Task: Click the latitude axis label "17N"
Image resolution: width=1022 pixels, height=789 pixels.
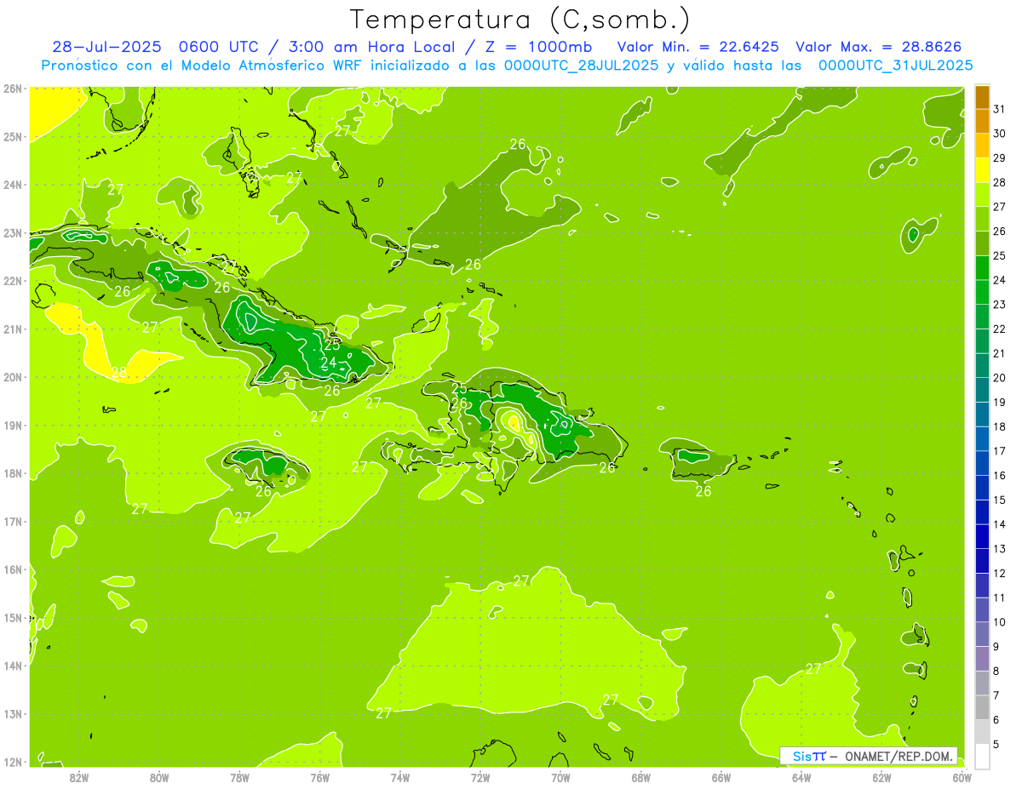Action: tap(12, 521)
